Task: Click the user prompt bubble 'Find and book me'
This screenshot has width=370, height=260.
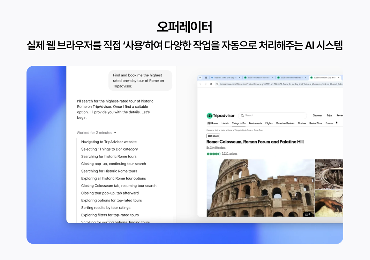Action: pyautogui.click(x=140, y=81)
